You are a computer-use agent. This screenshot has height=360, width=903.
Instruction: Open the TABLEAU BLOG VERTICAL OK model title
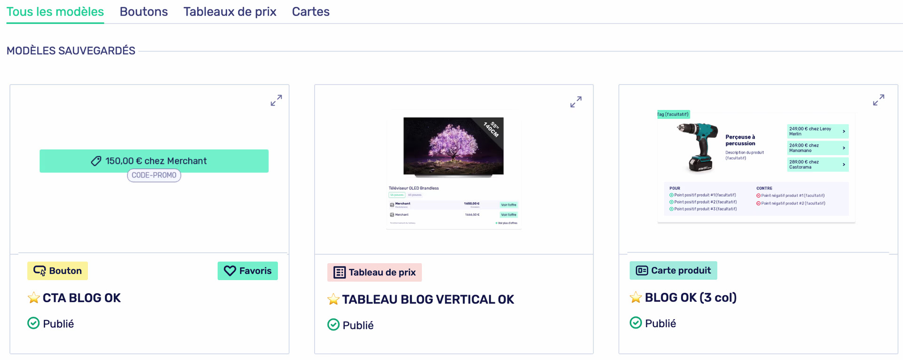click(x=428, y=299)
